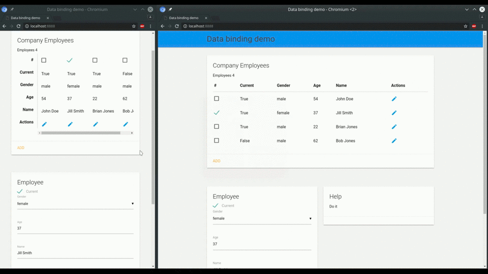Tick John Doe row checkbox, right window
The width and height of the screenshot is (488, 274).
(x=217, y=98)
